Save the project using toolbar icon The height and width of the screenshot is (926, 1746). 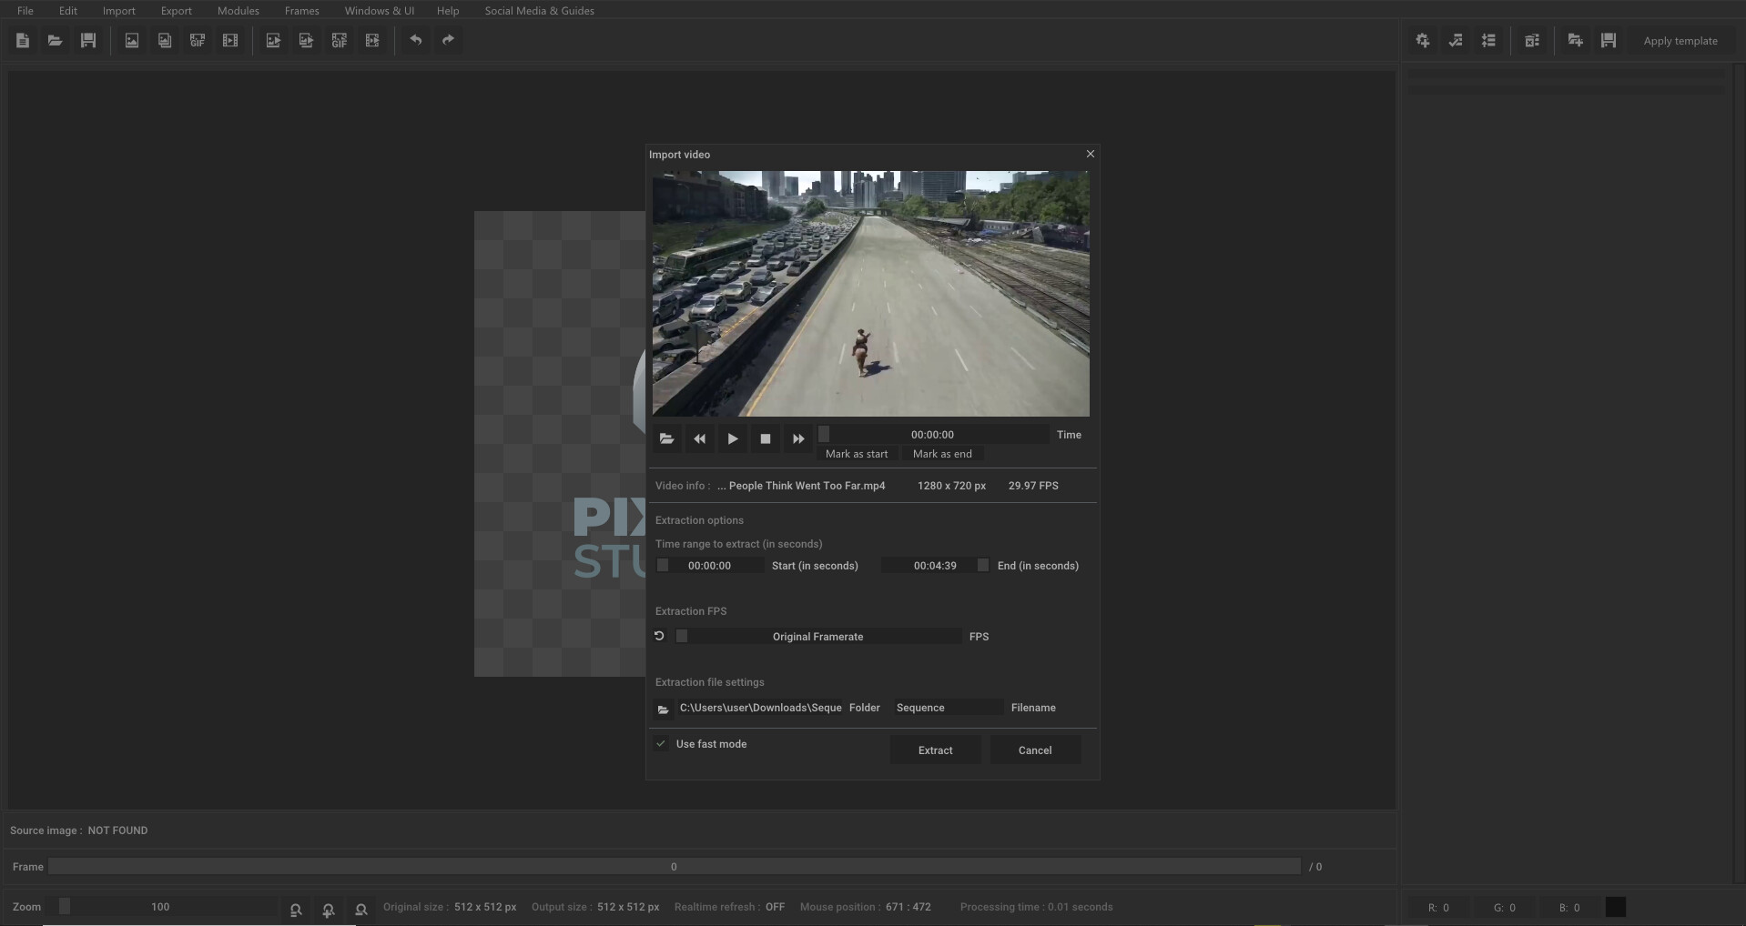[x=87, y=40]
